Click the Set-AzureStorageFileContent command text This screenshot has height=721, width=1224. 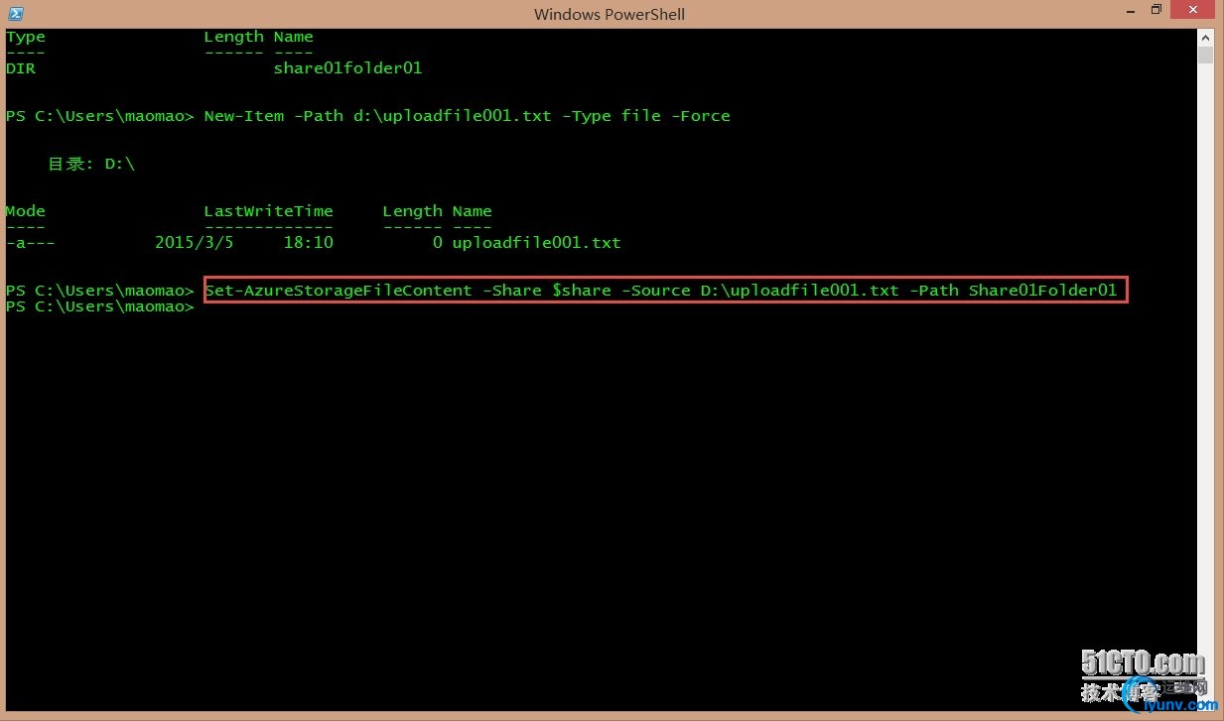[x=661, y=291]
